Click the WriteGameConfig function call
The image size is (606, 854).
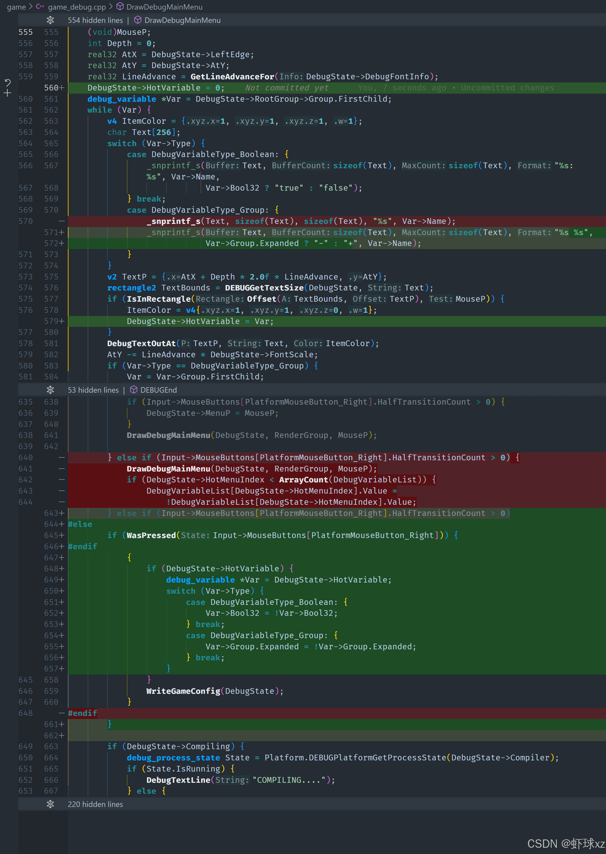[183, 691]
